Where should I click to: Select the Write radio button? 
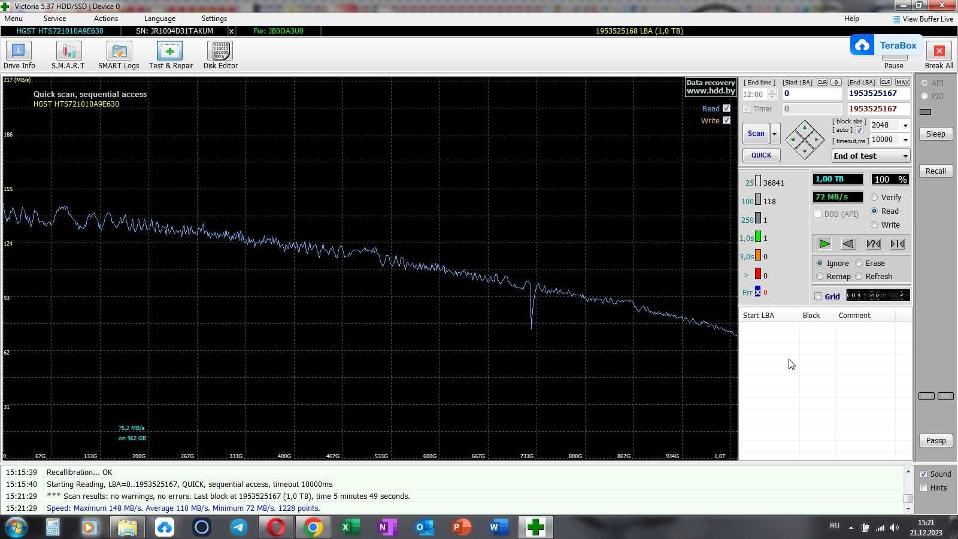[x=874, y=225]
